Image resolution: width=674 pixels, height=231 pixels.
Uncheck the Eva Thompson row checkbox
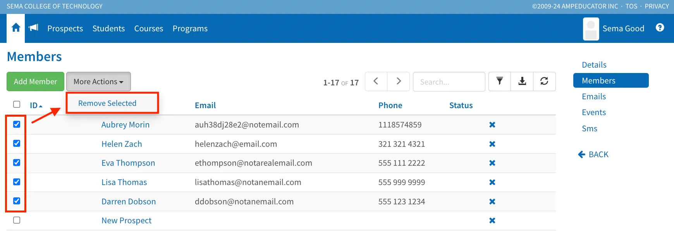pos(17,163)
